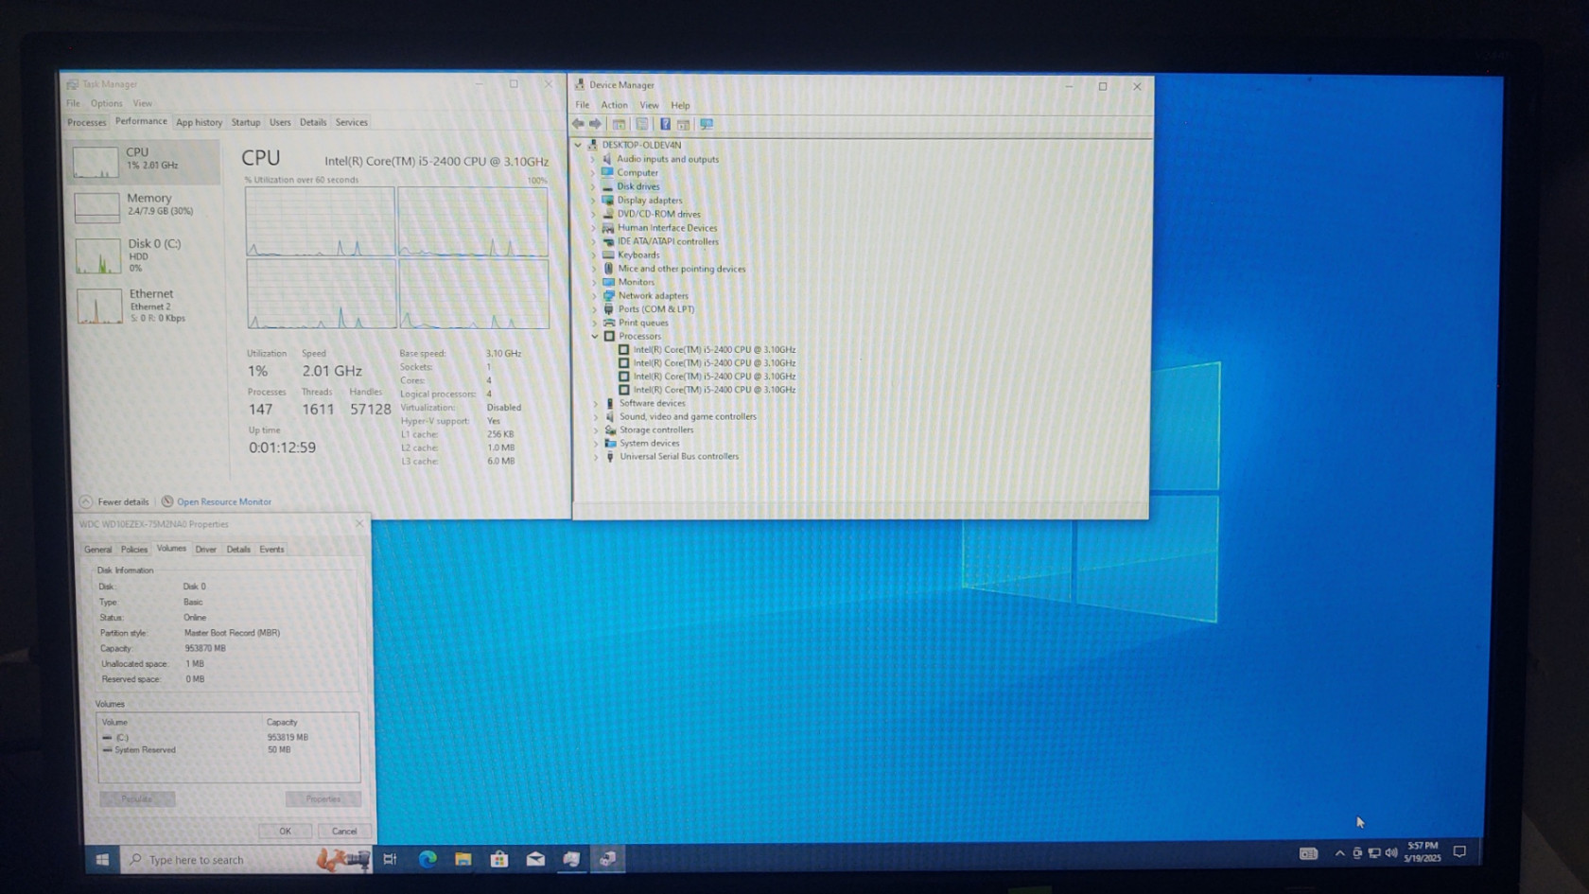Launch Microsoft Store from taskbar
This screenshot has width=1589, height=894.
(x=499, y=859)
